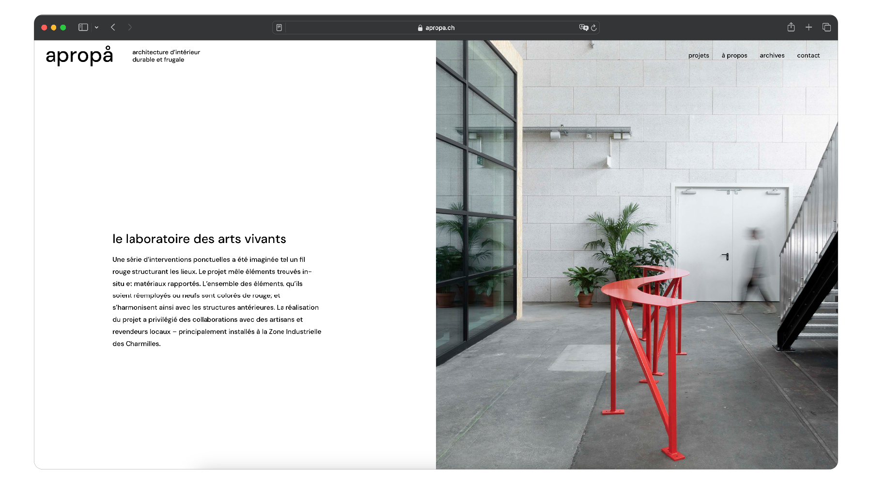The image size is (872, 484).
Task: Open the à propos menu item
Action: 734,56
